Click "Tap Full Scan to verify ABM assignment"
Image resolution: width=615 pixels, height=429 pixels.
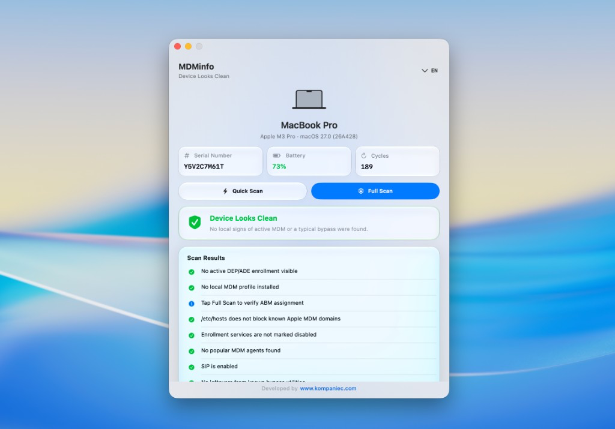252,303
